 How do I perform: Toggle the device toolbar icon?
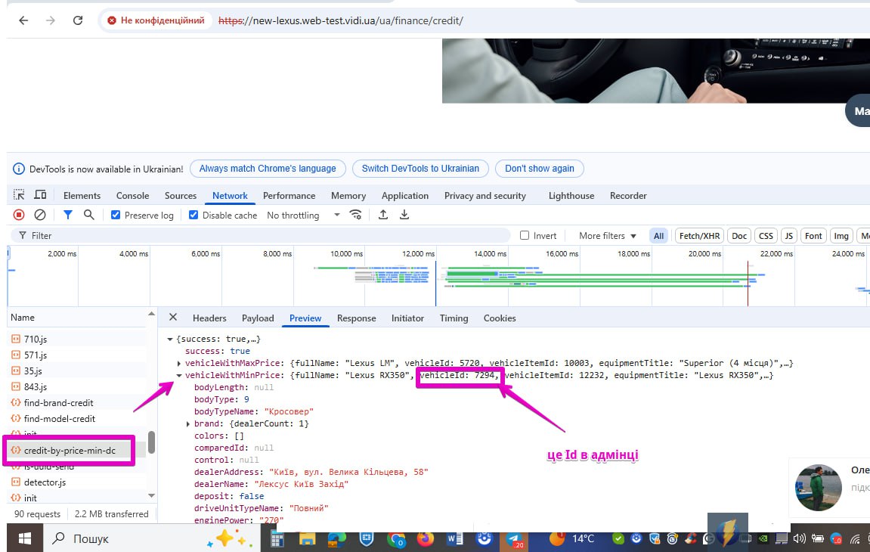point(40,196)
